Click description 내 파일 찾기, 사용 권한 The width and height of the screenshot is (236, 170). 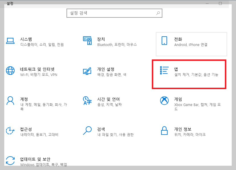point(116,135)
